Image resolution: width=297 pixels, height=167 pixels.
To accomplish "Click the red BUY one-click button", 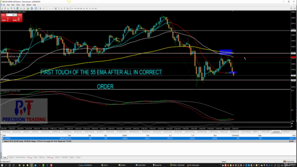I will (17, 19).
